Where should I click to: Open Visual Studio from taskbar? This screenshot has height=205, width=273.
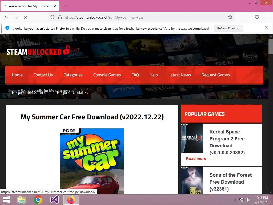55,200
